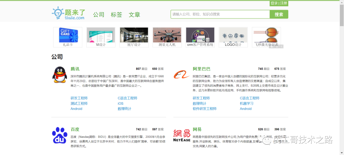Viewport: 344px width, 155px height.
Task: Select 数理统计 under 阿里巴巴
Action: tap(199, 103)
